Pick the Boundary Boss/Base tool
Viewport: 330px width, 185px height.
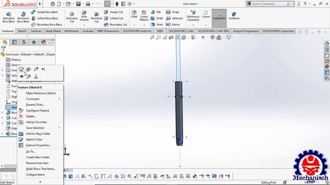(46, 25)
